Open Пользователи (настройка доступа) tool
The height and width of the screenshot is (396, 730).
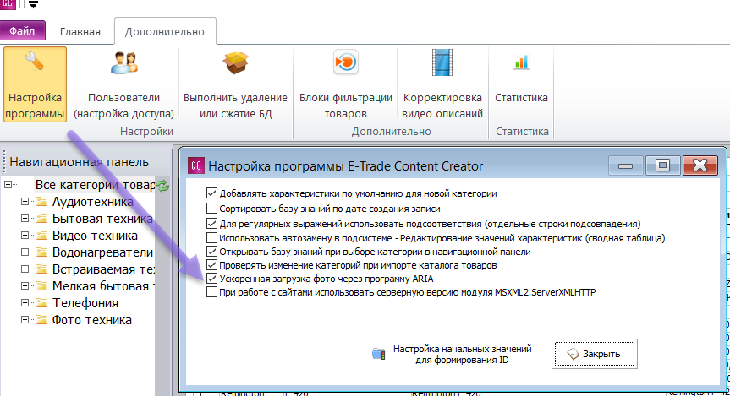pos(123,84)
